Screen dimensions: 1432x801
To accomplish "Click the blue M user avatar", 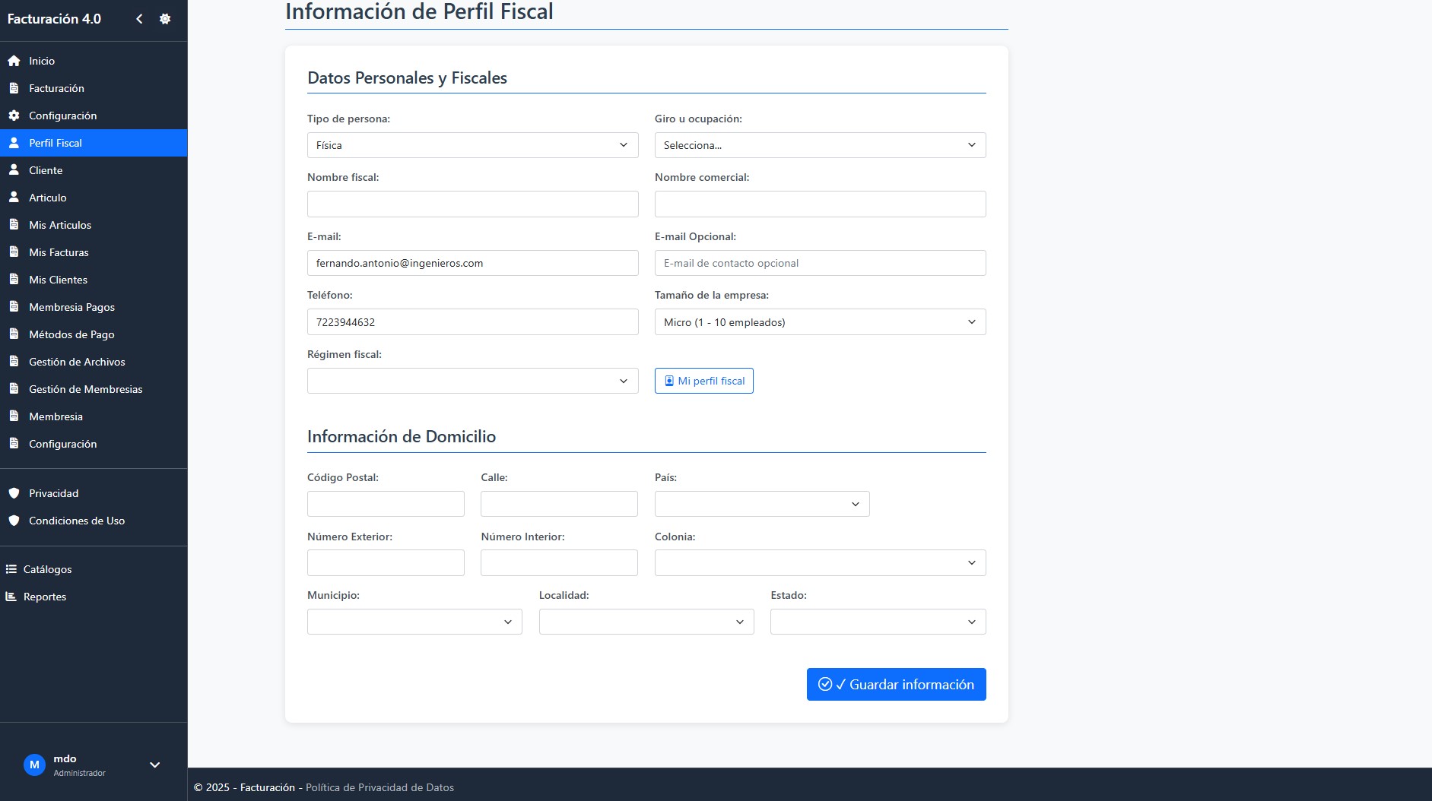I will 34,765.
